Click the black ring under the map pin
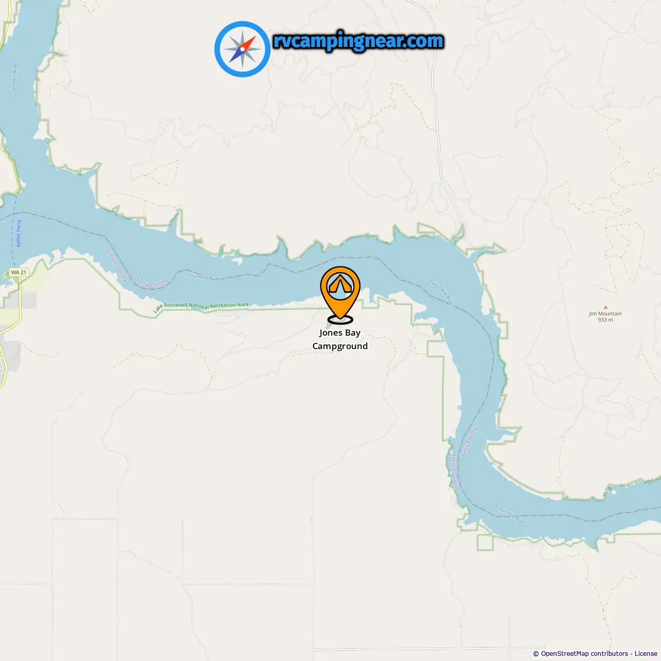Screen dimensions: 661x661 340,320
